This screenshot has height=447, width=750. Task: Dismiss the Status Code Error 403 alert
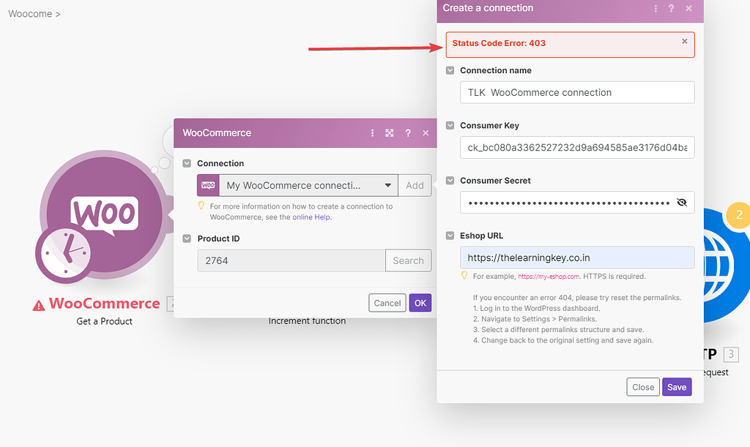tap(685, 41)
